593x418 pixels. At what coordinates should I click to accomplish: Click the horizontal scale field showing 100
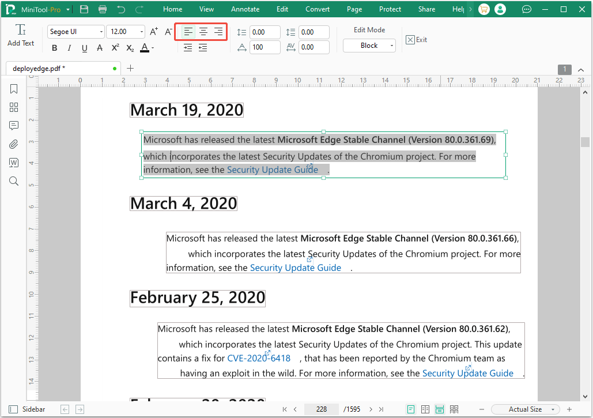[265, 47]
